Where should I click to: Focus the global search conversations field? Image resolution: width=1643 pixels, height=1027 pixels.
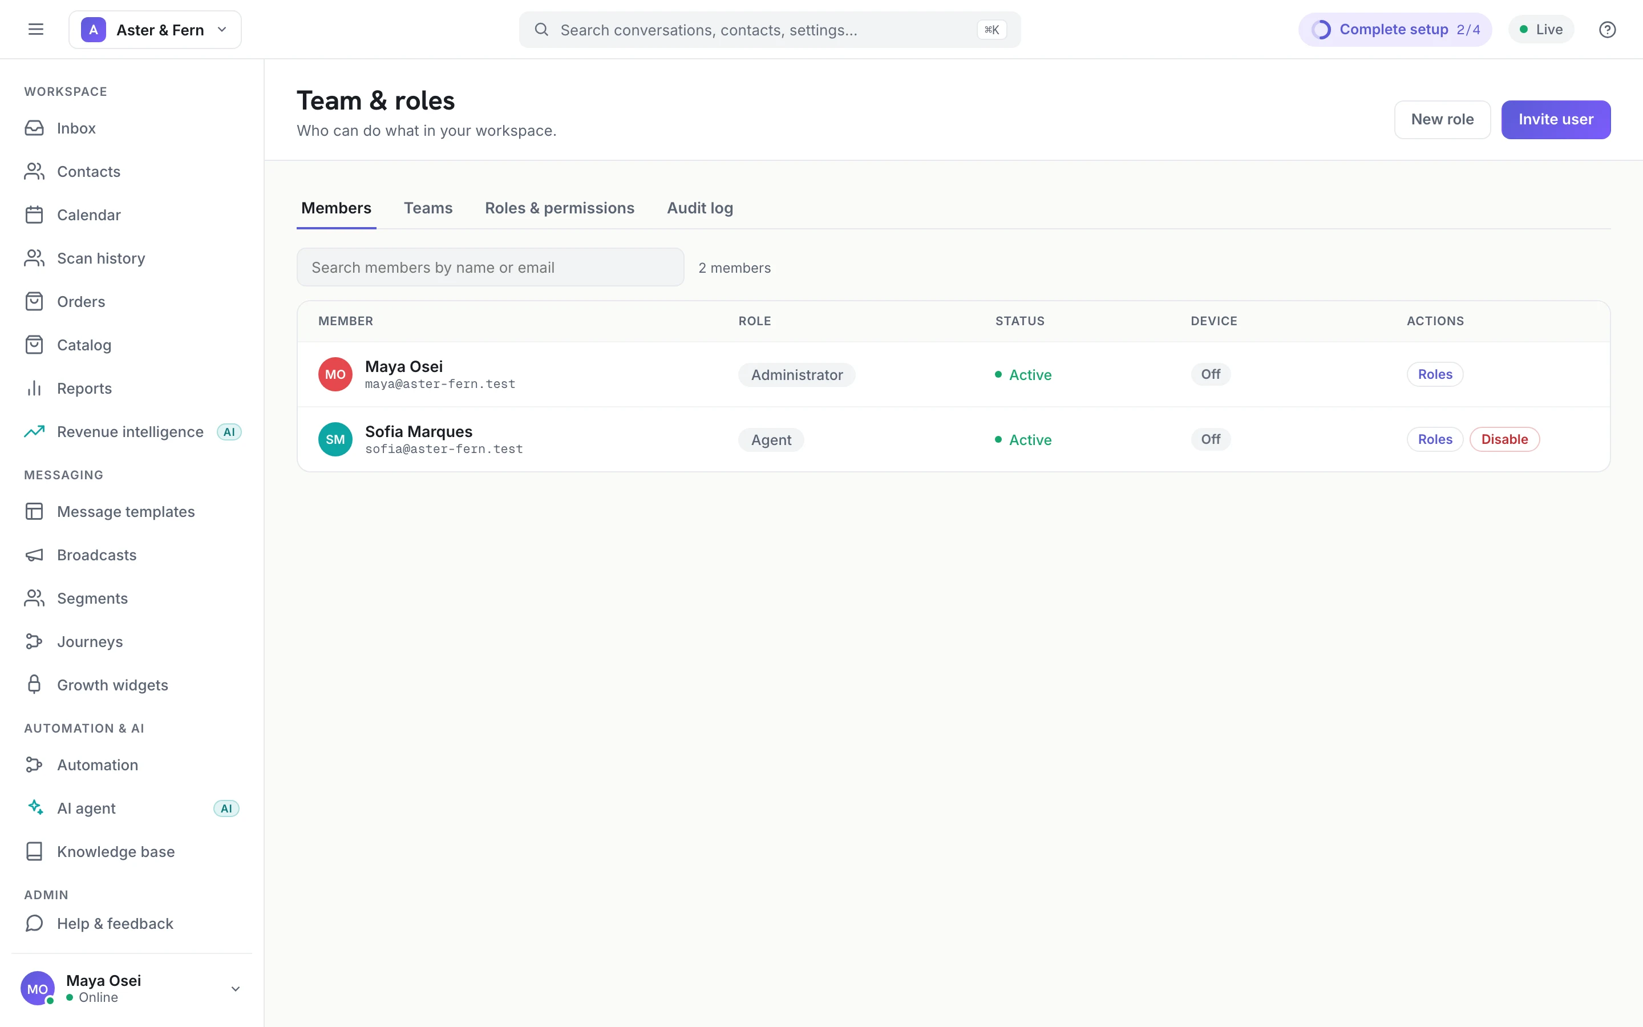(770, 29)
